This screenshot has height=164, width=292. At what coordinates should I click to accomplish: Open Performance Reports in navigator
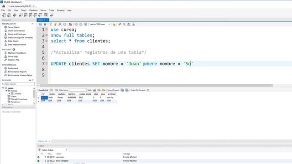click(17, 72)
